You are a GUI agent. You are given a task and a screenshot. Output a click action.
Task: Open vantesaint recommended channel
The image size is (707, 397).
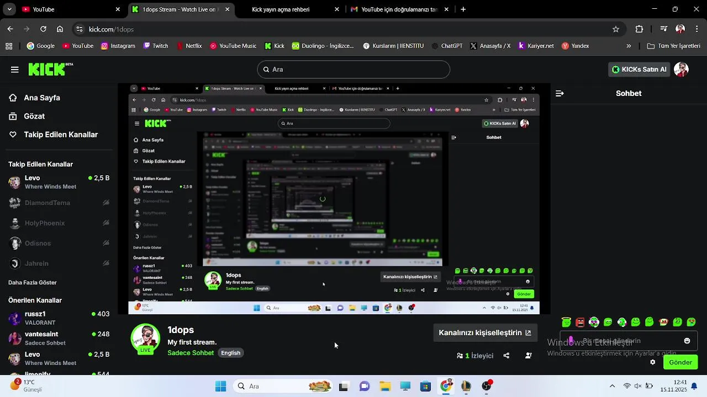(x=59, y=338)
